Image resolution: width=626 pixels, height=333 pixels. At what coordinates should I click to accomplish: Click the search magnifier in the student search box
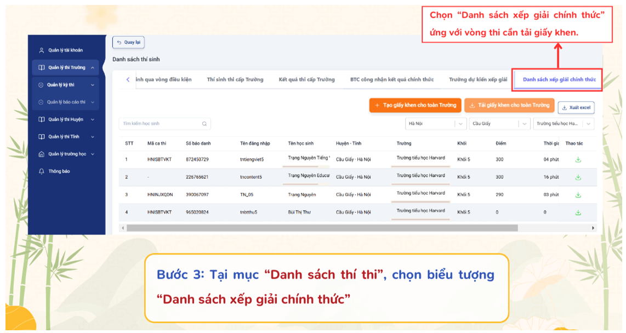point(205,123)
